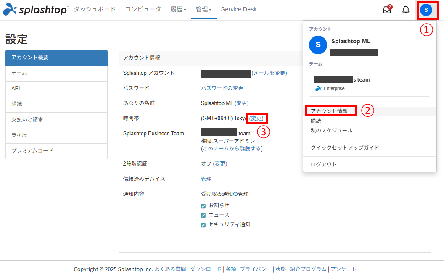Click the 設定 page heading
444x274 pixels.
(17, 40)
